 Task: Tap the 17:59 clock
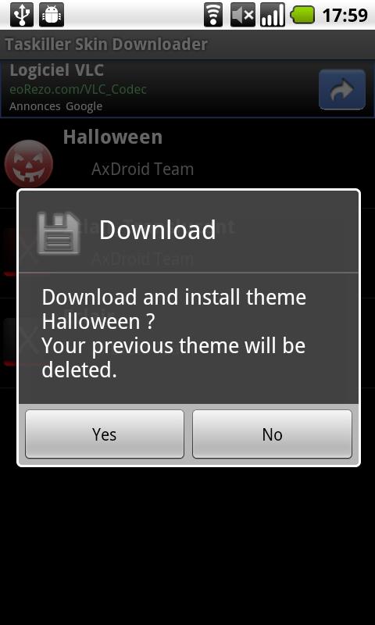pyautogui.click(x=345, y=16)
